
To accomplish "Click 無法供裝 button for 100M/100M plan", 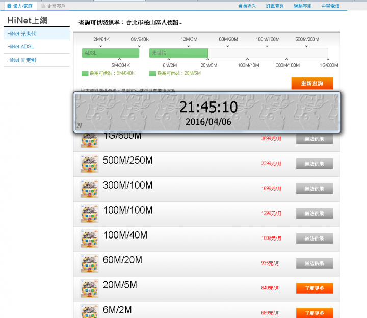I will click(x=314, y=214).
